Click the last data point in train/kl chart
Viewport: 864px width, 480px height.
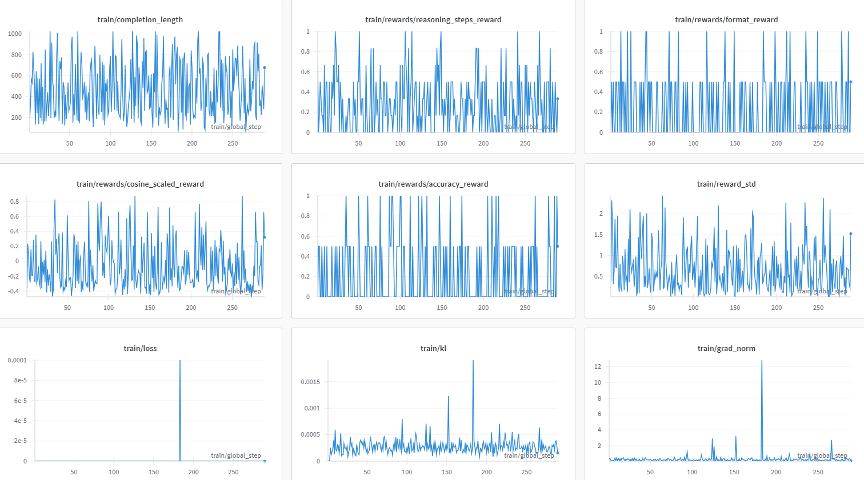coord(558,453)
